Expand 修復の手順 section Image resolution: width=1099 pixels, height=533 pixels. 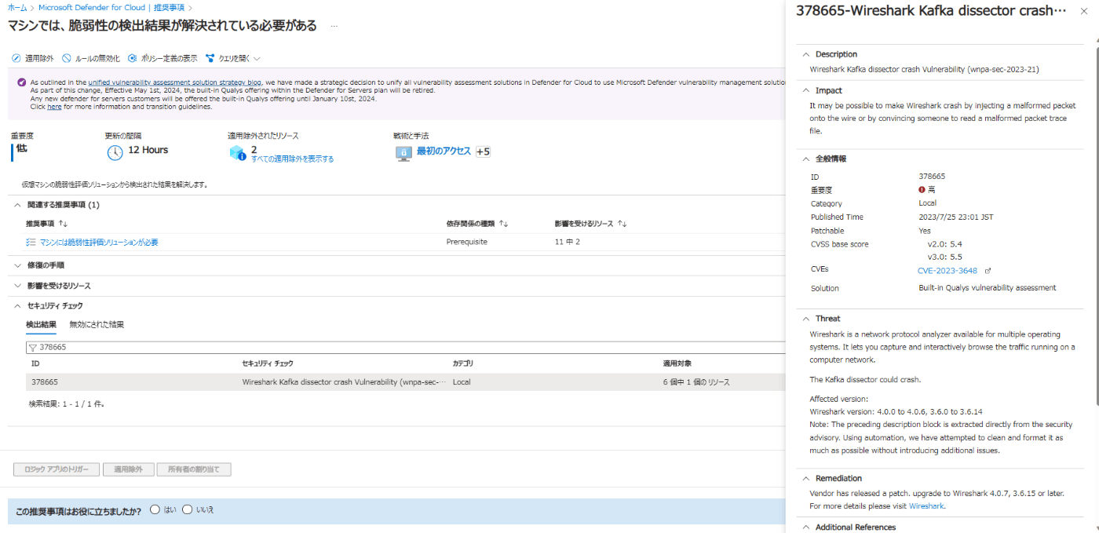click(18, 265)
